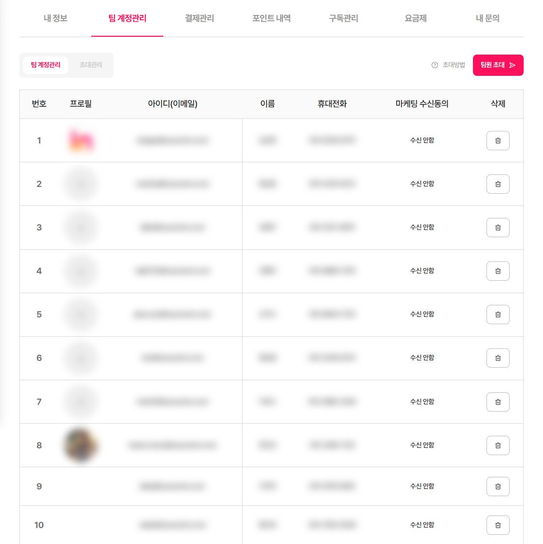Delete member 2 using its trash icon
543x544 pixels.
tap(498, 184)
